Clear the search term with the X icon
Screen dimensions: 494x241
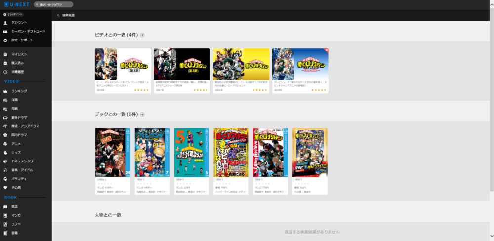37,5
